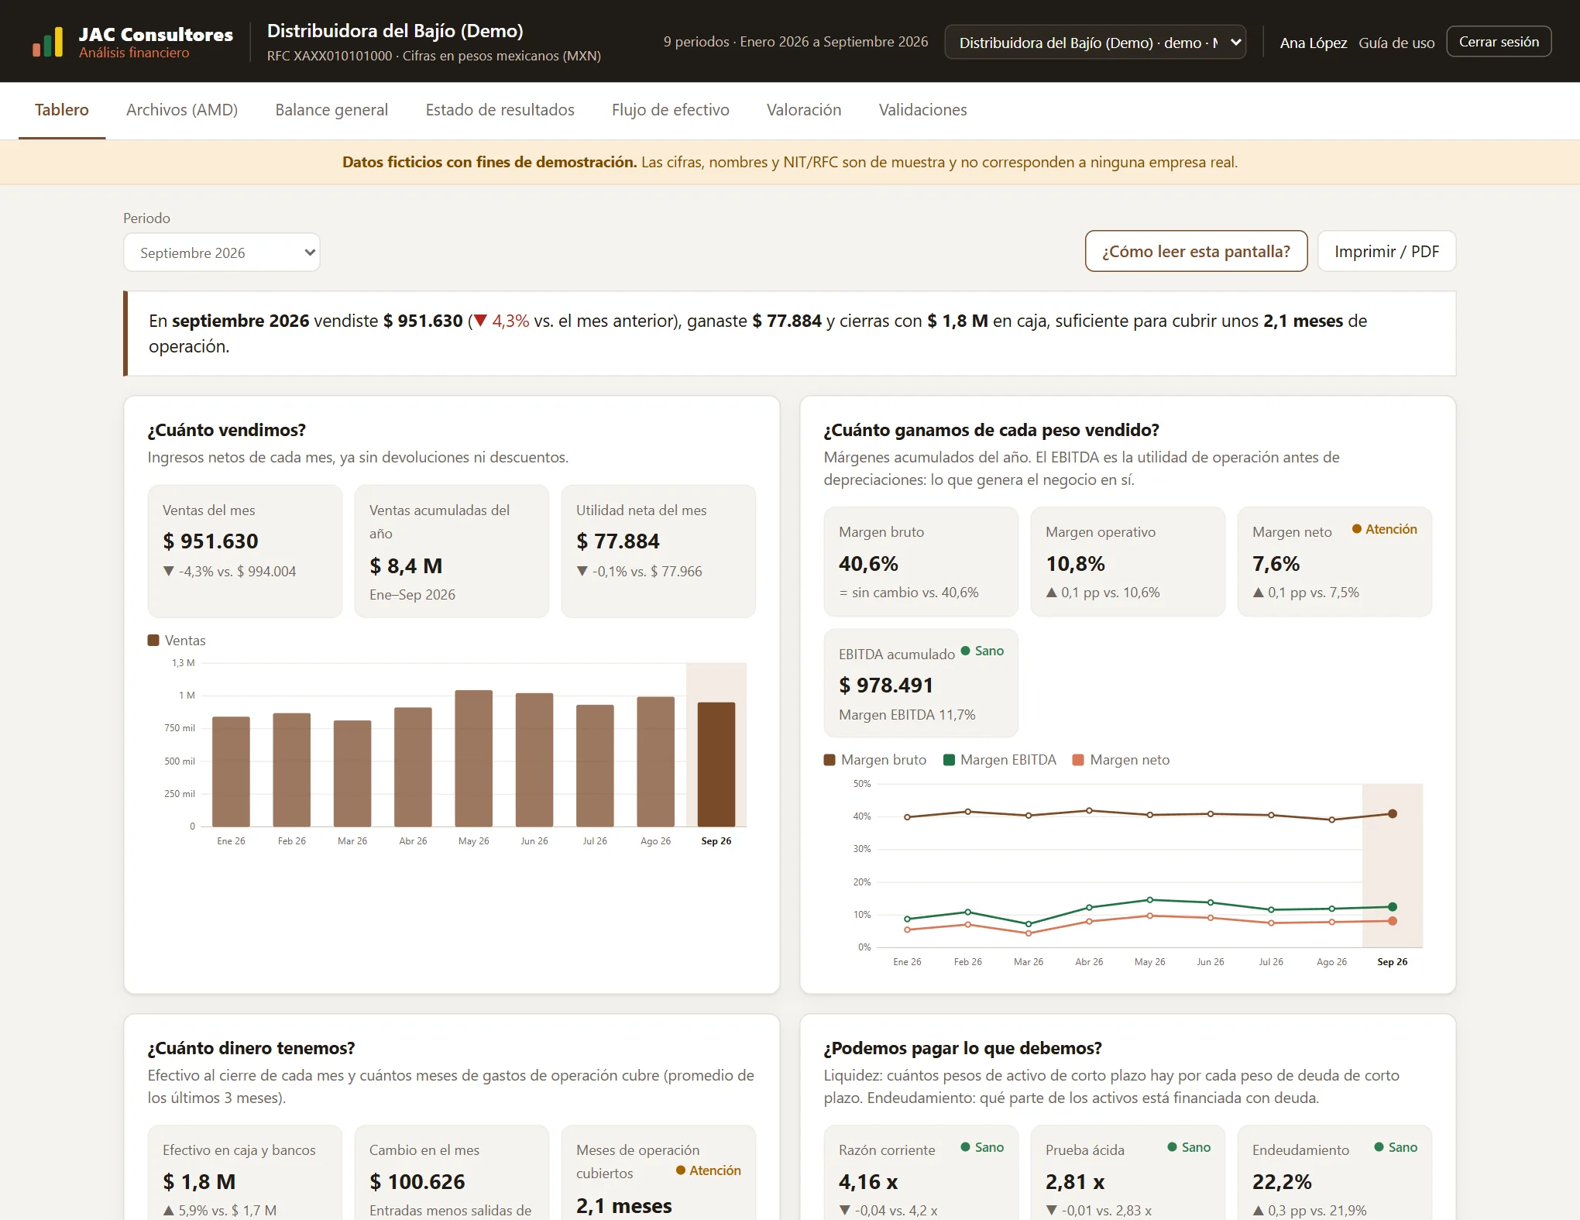
Task: Click the Sep 26 Margen bruto data point
Action: point(1393,814)
